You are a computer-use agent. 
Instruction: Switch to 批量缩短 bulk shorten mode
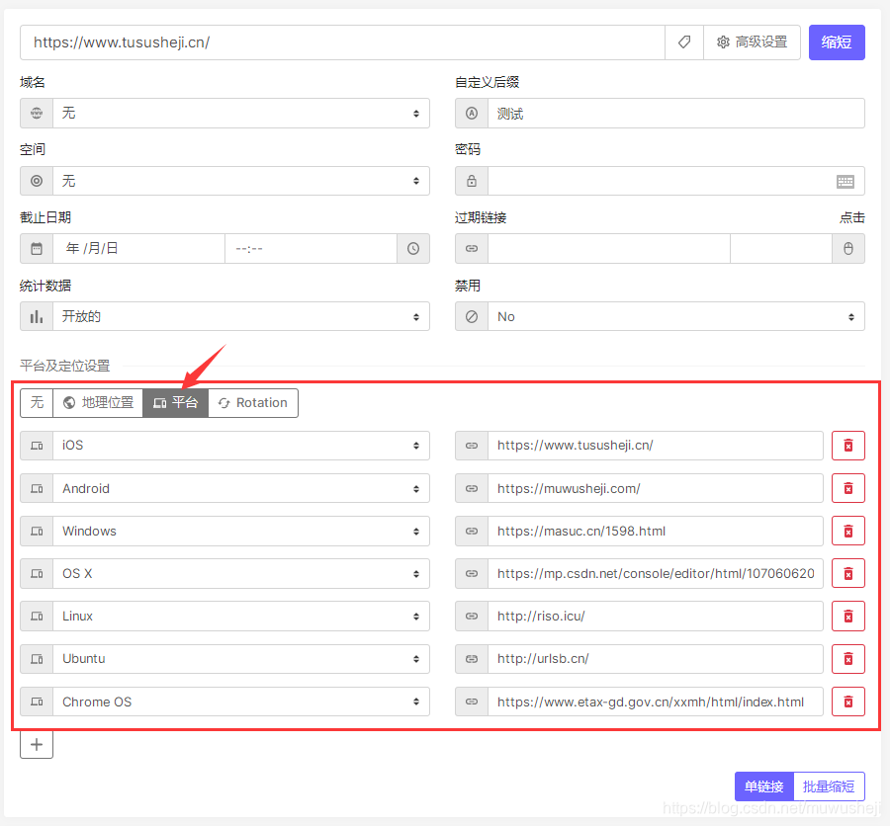[829, 786]
